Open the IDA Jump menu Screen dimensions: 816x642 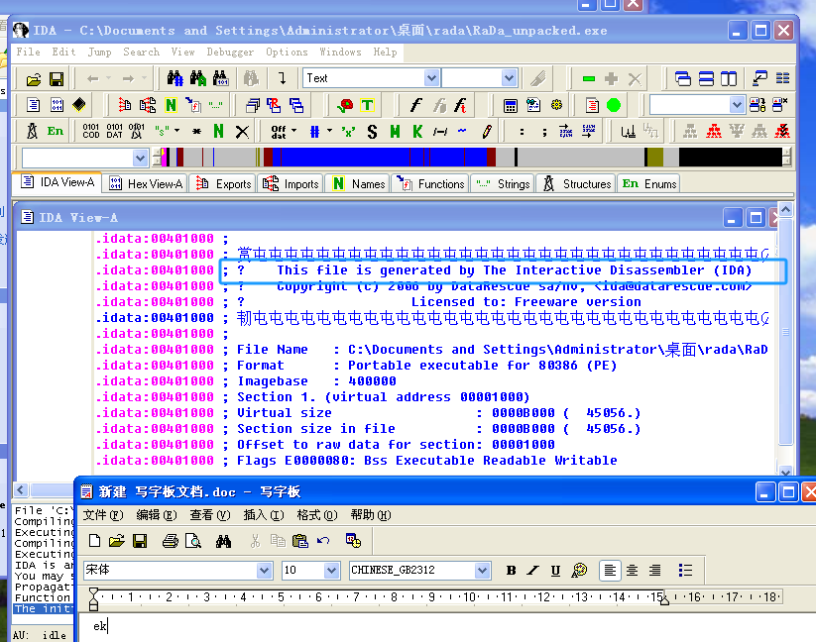click(x=99, y=52)
